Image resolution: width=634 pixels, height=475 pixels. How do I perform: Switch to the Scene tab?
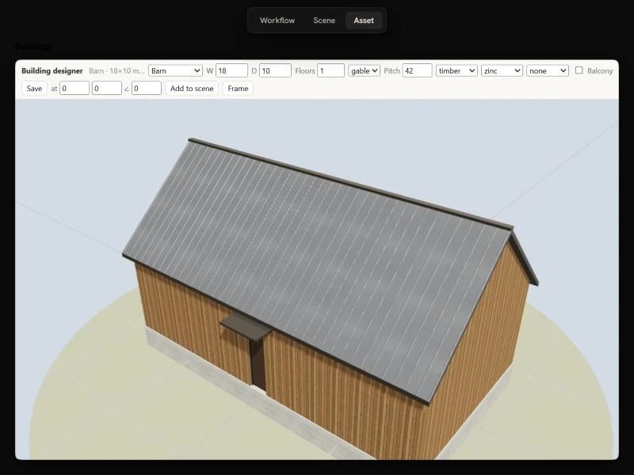pos(324,21)
